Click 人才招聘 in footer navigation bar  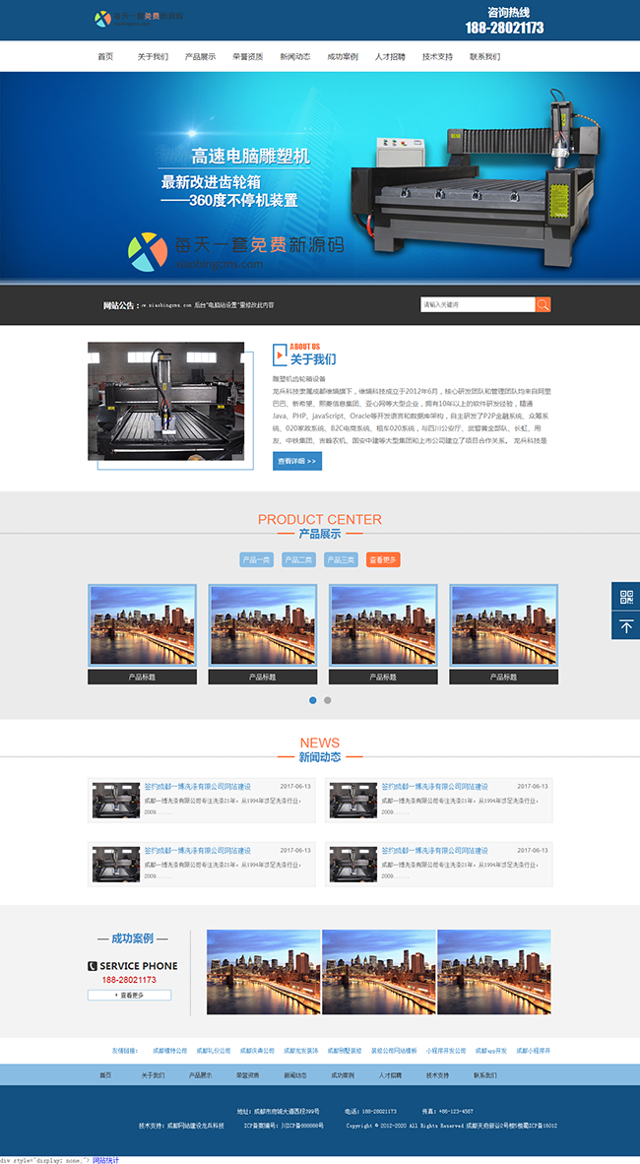tap(391, 1075)
